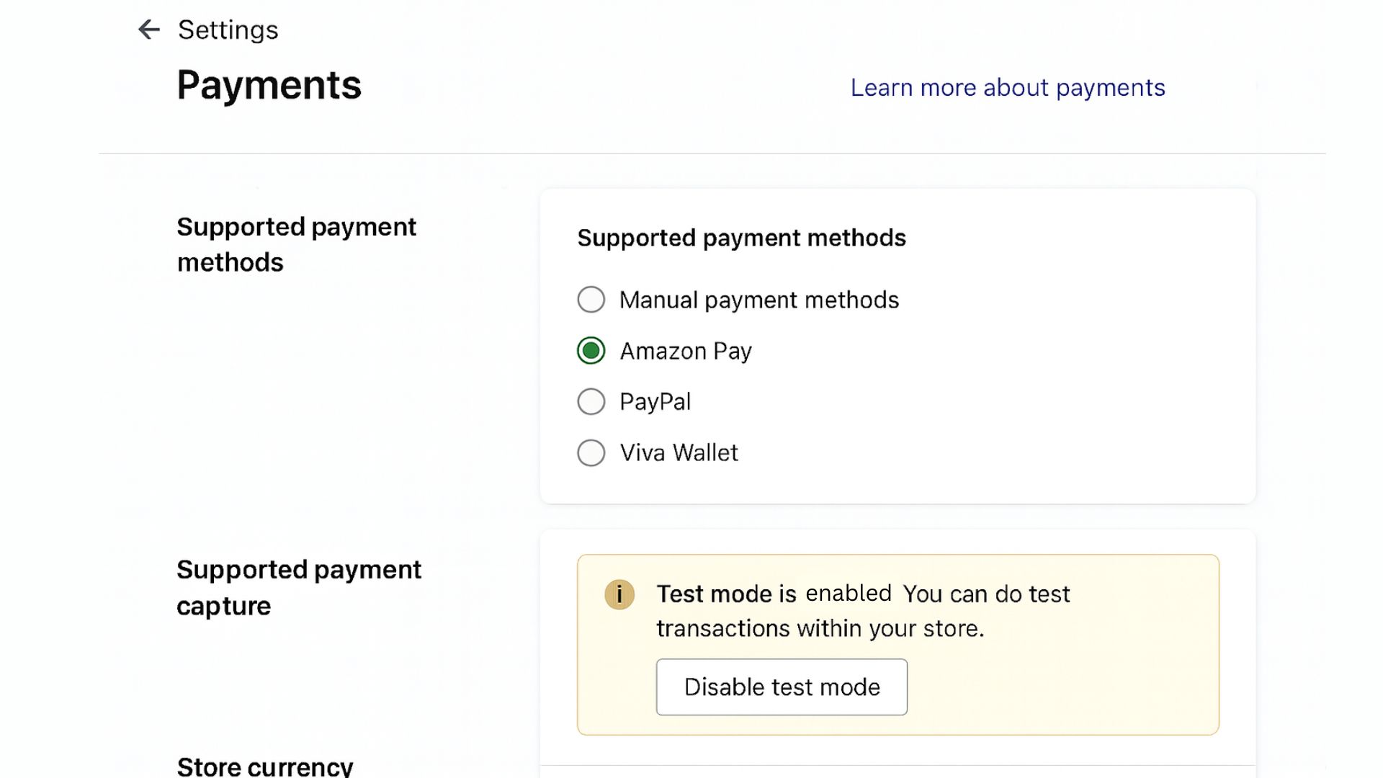Screen dimensions: 1383x778
Task: Click the card title Supported payment methods
Action: pos(741,238)
